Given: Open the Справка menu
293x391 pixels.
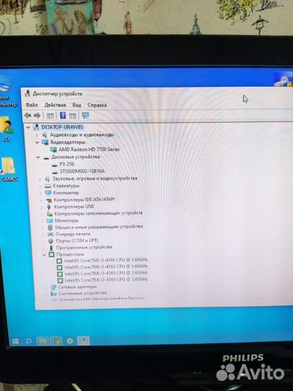Looking at the screenshot, I should pyautogui.click(x=97, y=105).
